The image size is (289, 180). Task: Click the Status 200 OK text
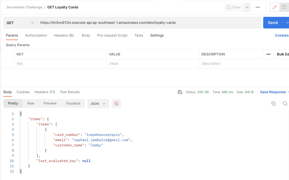pyautogui.click(x=197, y=92)
